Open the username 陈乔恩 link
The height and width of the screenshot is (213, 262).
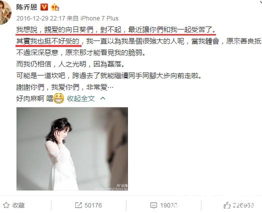26,7
